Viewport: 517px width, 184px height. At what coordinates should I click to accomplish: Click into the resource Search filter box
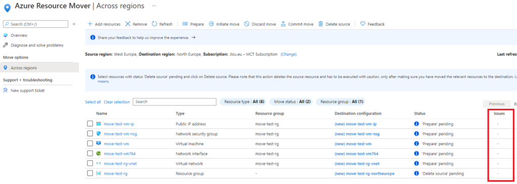pyautogui.click(x=174, y=102)
